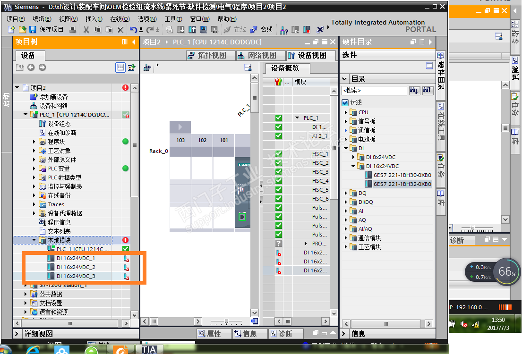
Task: Click the paste toolbar icon
Action: (109, 30)
